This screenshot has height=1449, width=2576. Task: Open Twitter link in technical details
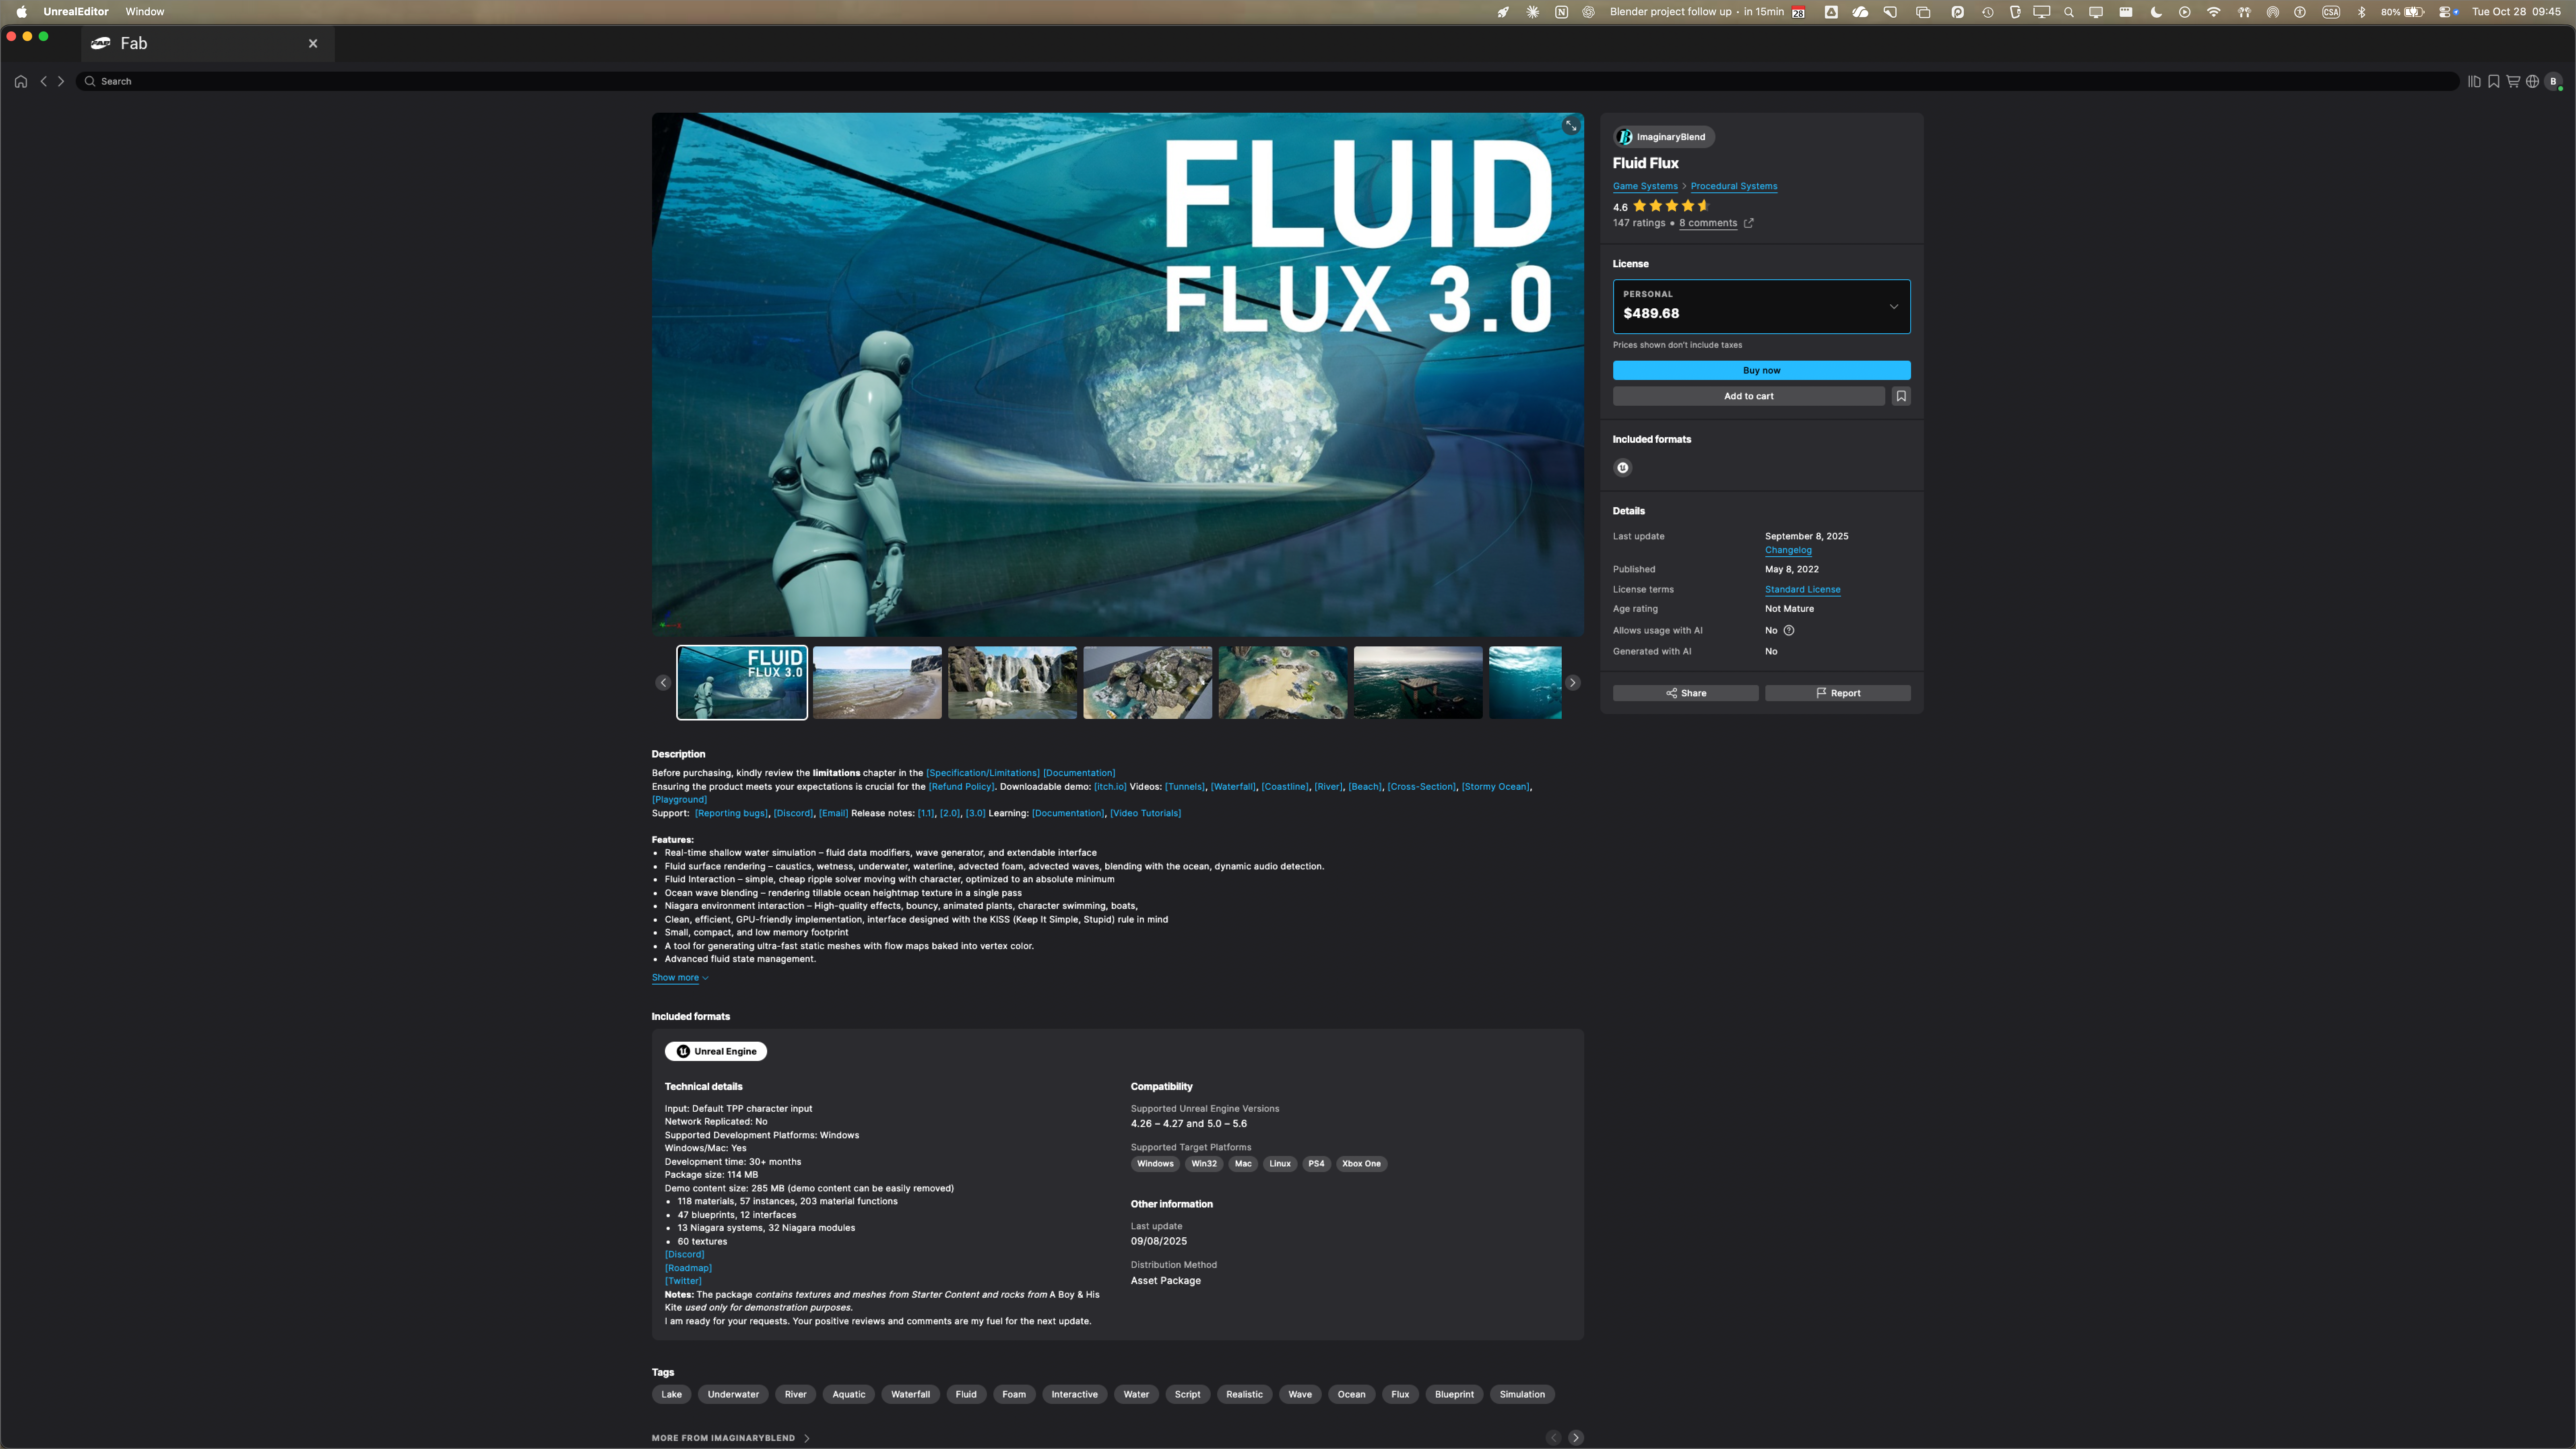(x=683, y=1281)
